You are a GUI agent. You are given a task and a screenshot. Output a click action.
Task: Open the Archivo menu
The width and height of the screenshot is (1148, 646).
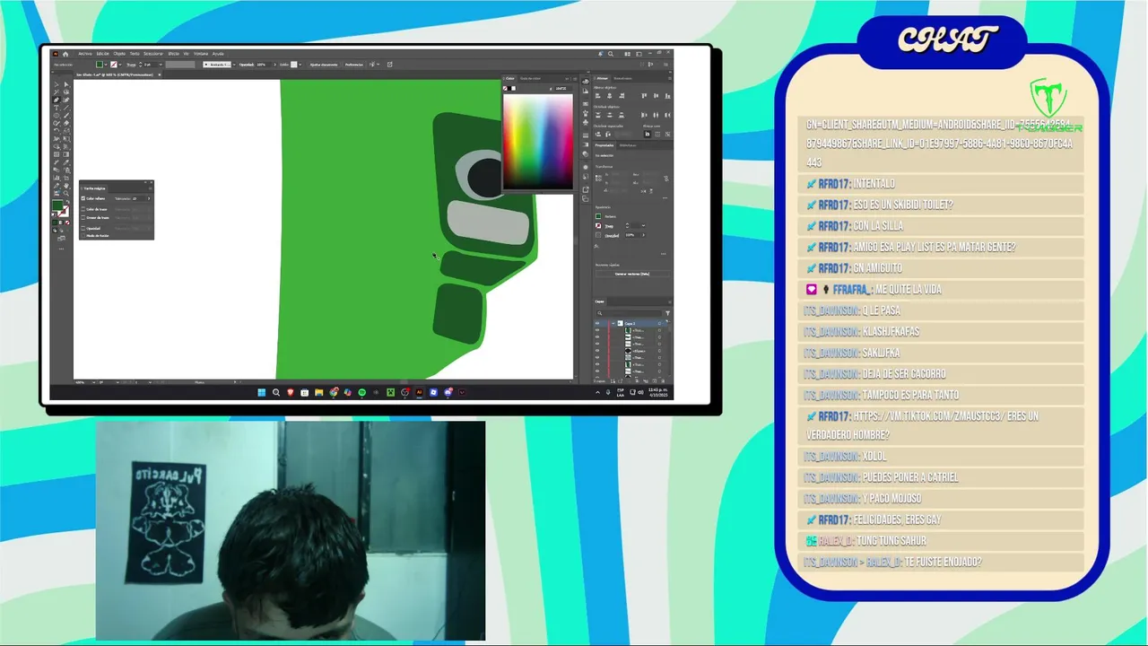(x=85, y=54)
